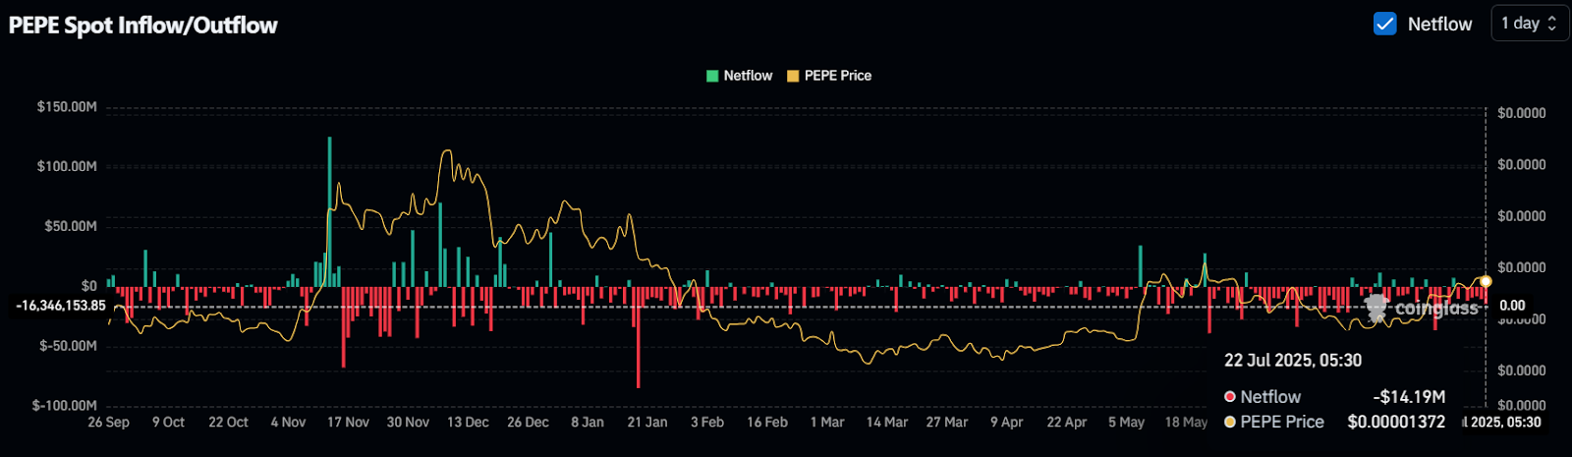Click the yellow price marker at chart end
The image size is (1572, 457).
click(x=1486, y=282)
